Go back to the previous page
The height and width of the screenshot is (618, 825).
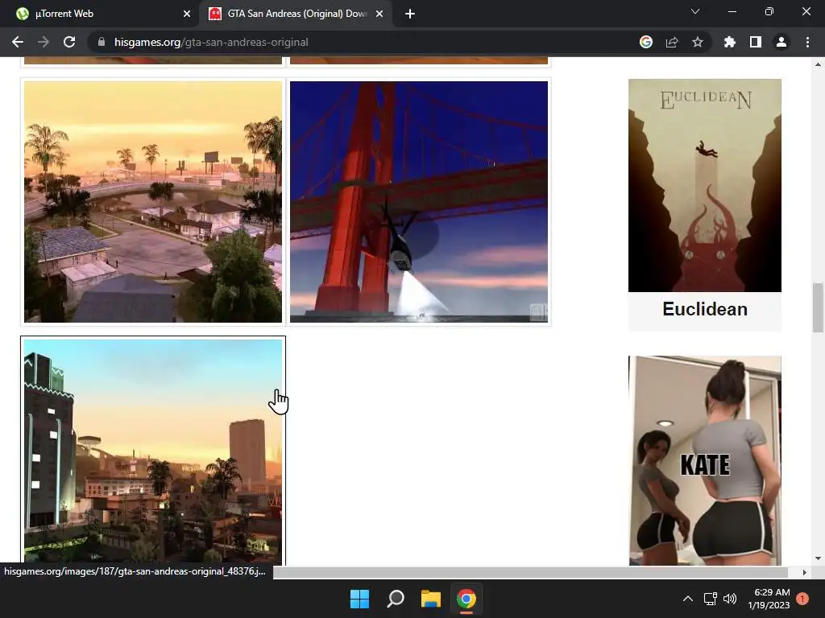pos(18,42)
